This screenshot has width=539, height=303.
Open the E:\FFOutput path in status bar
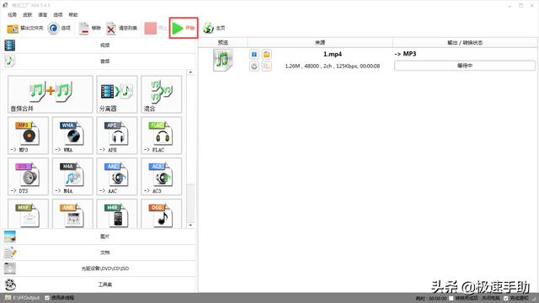[x=23, y=298]
